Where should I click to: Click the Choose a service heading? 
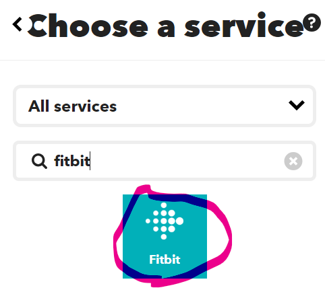click(x=165, y=25)
